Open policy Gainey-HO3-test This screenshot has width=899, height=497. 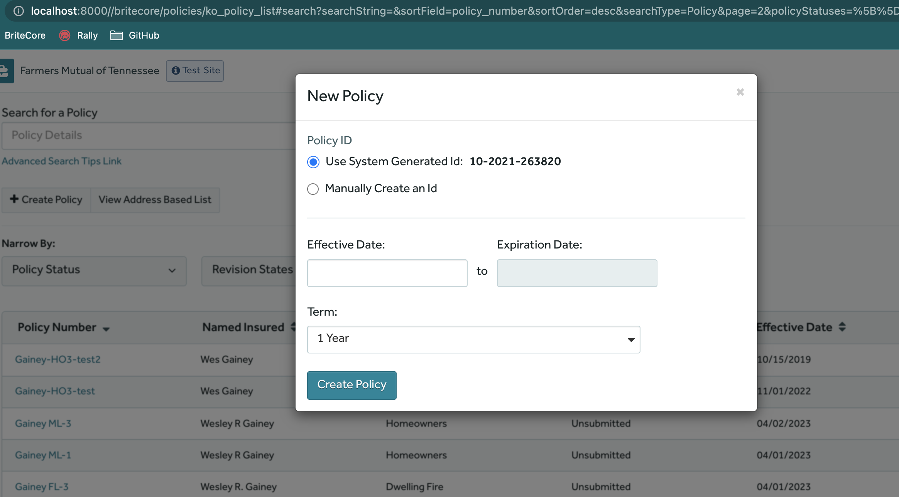pyautogui.click(x=55, y=391)
